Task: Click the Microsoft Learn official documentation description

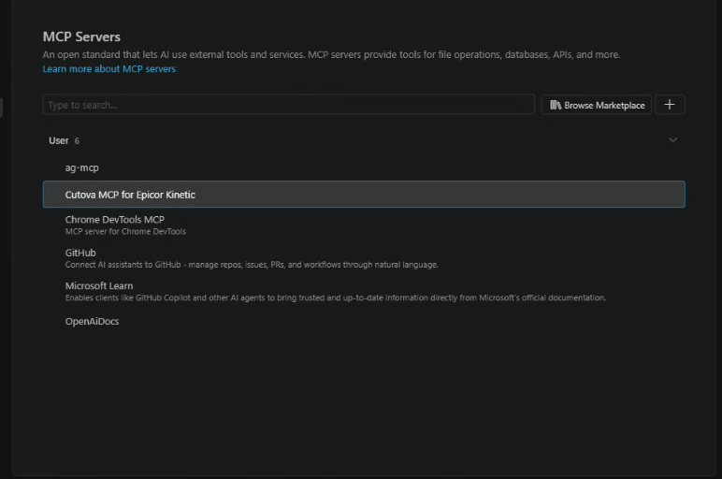Action: click(335, 298)
